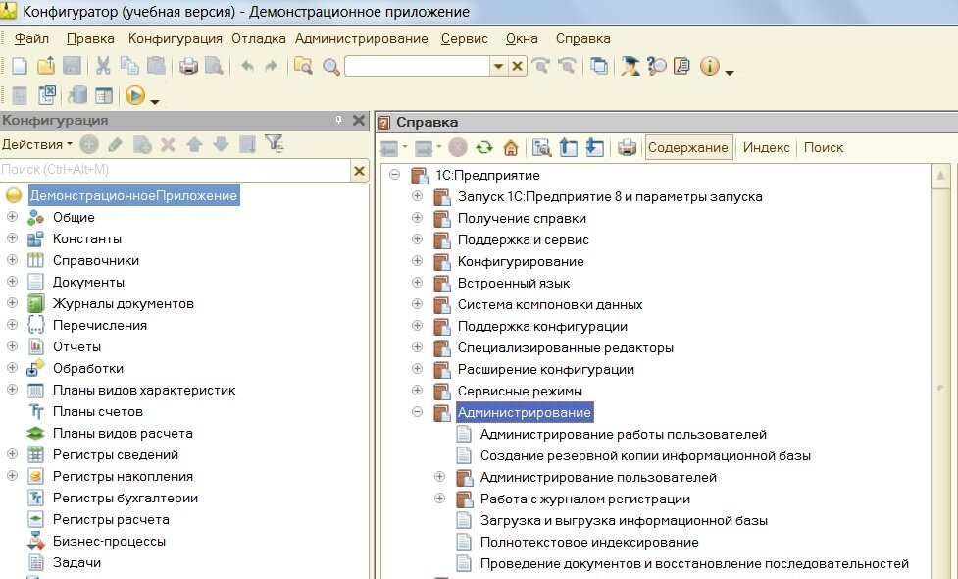Select Планы счетов in configuration tree
The image size is (958, 579).
tap(98, 411)
